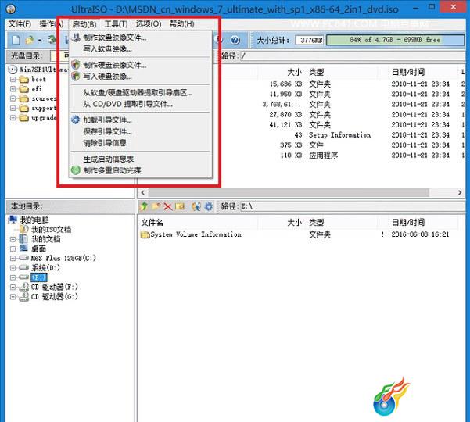This screenshot has width=470, height=422.
Task: Expand the boot folder node
Action: click(13, 80)
